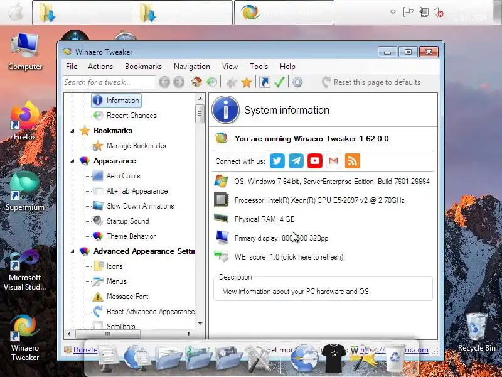Open Recent Changes clock icon in toolbar
Viewport: 502px width, 377px height.
tap(211, 82)
